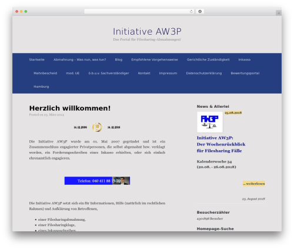The image size is (294, 249).
Task: Open the Blog menu item
Action: (x=119, y=59)
